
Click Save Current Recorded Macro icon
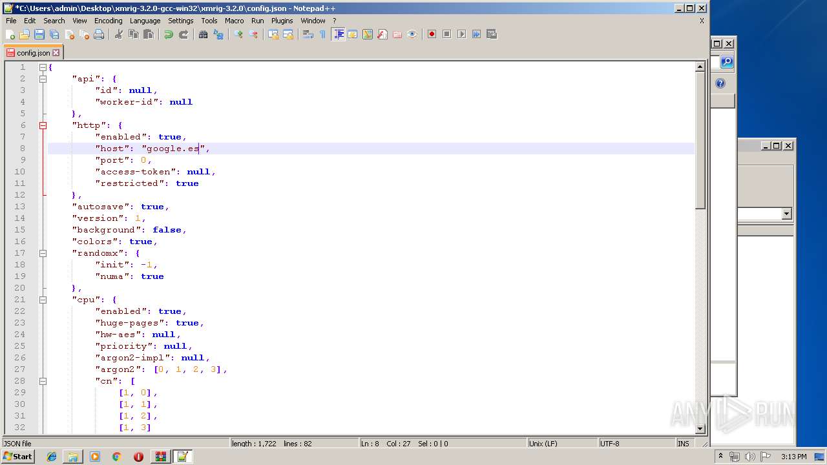(x=492, y=34)
